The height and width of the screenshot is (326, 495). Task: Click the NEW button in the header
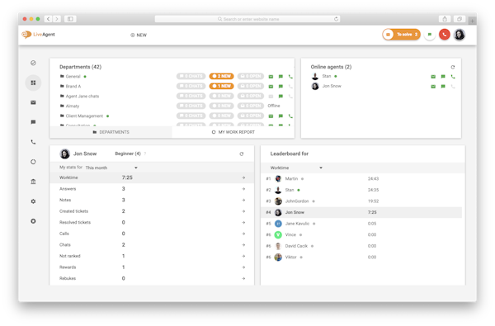(139, 35)
